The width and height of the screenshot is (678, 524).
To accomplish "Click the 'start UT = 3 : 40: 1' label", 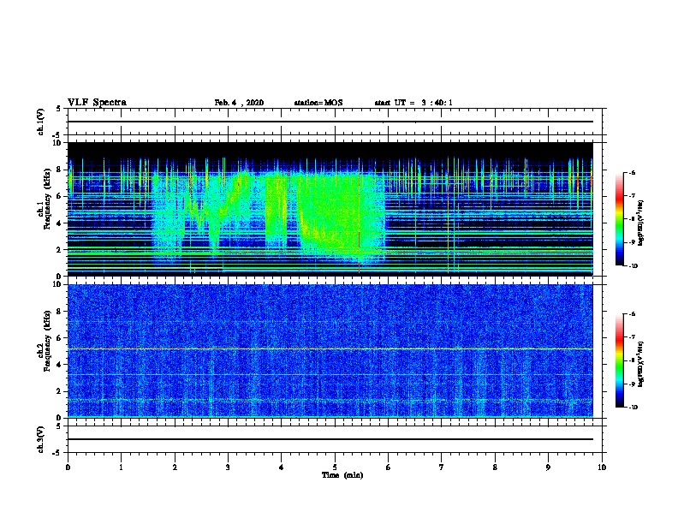I will pos(413,103).
